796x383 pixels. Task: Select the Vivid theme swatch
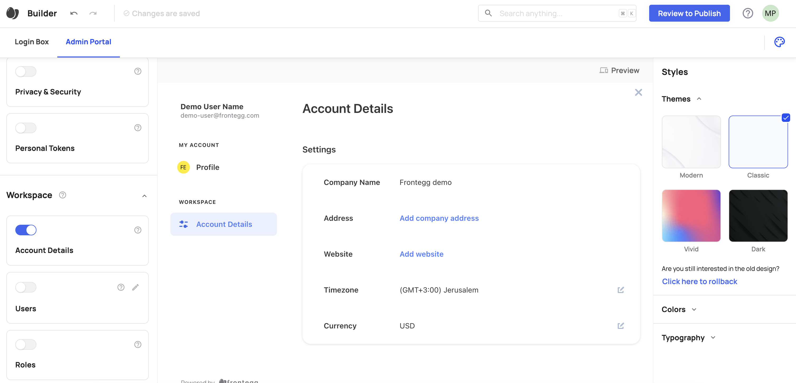click(691, 216)
